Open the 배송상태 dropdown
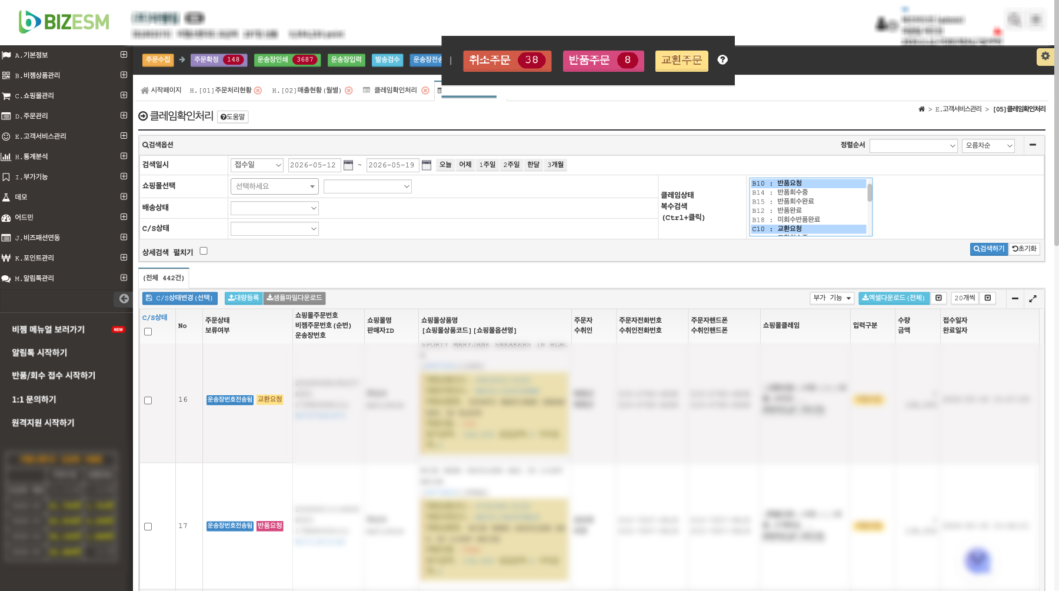1059x591 pixels. click(275, 208)
